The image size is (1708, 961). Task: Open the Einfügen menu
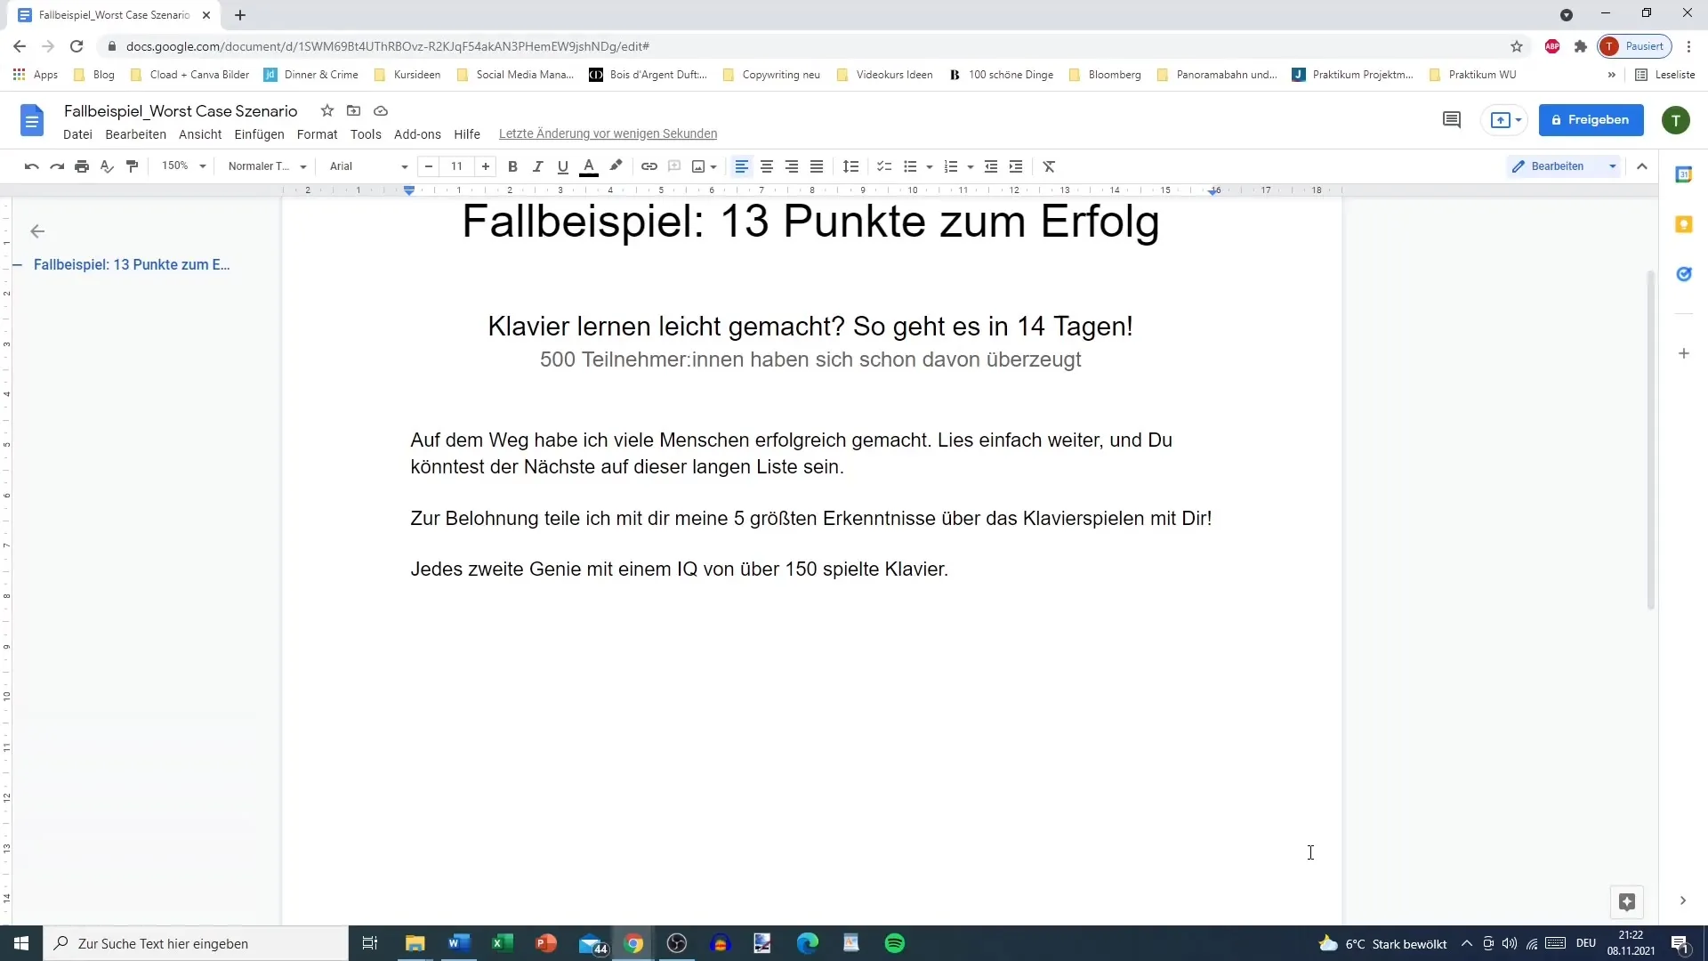coord(259,134)
